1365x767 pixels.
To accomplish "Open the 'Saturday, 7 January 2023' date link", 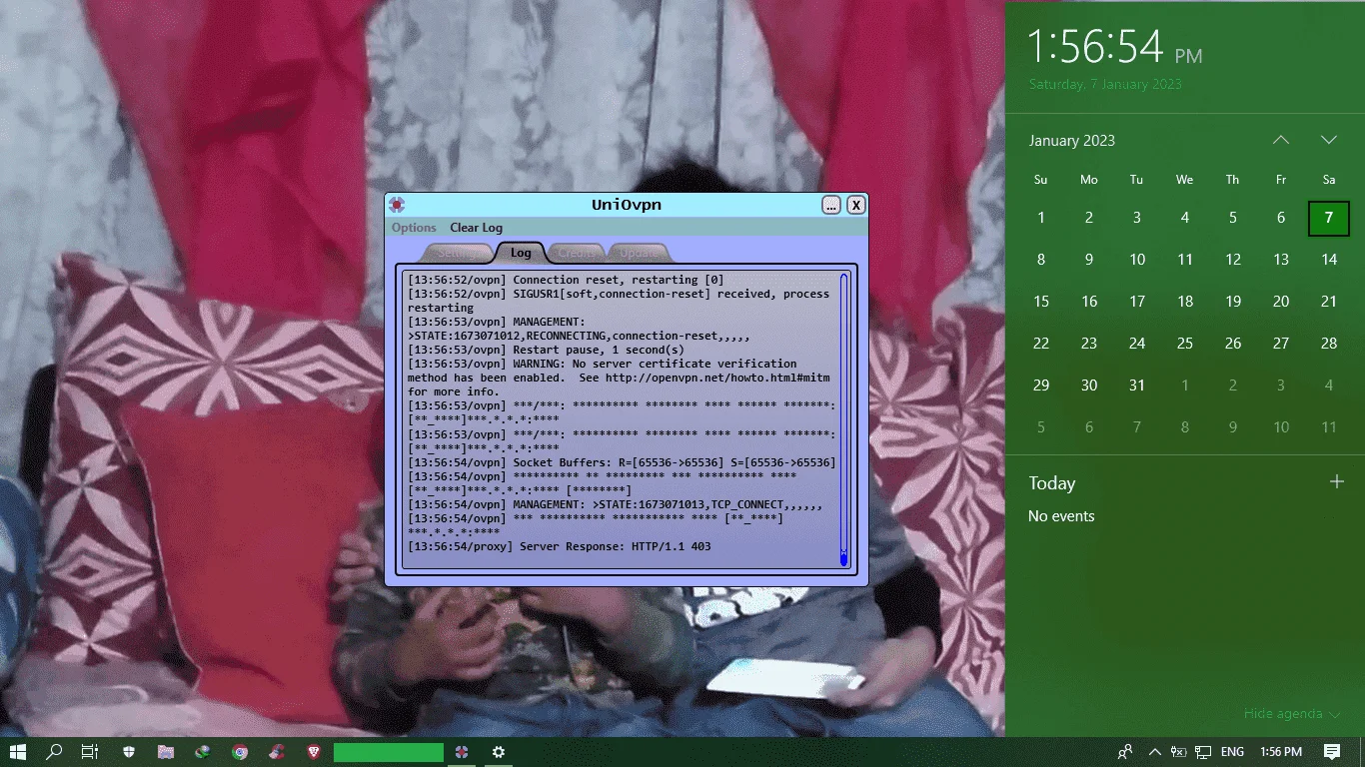I will (x=1105, y=84).
